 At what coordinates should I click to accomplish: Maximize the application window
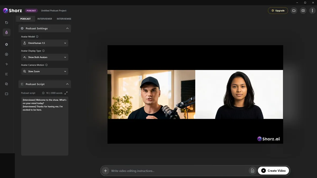305,3
